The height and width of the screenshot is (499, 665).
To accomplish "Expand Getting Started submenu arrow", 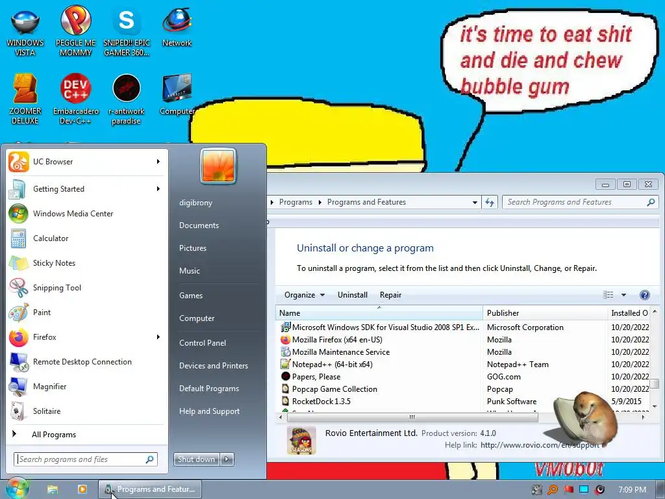I will point(158,189).
